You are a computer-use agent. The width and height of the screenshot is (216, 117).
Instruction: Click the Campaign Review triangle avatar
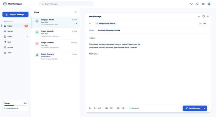(x=37, y=21)
